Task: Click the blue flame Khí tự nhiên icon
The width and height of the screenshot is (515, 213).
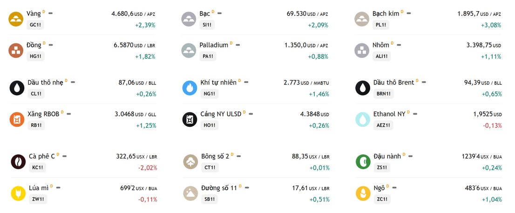Action: click(x=190, y=88)
